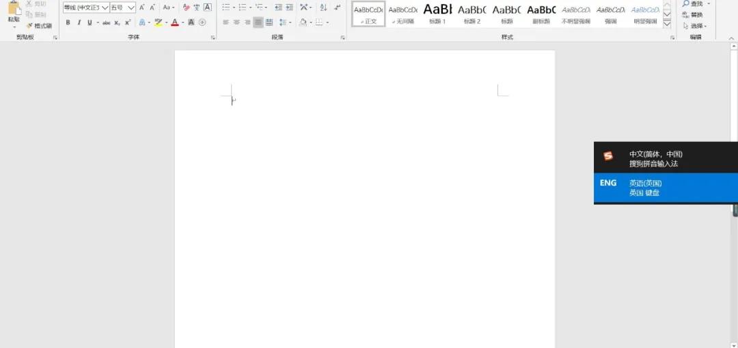Click the Replace (替换) button

point(693,15)
